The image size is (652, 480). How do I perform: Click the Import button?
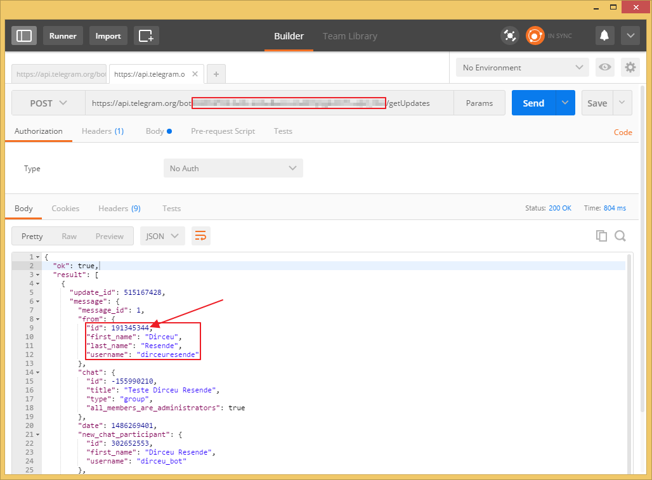(108, 36)
